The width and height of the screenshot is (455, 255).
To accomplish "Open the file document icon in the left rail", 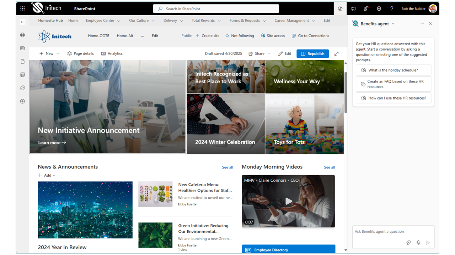I will click(x=22, y=62).
